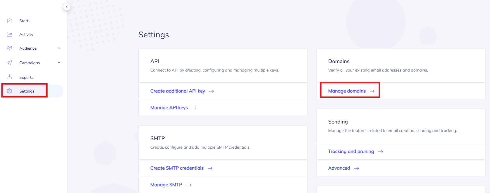This screenshot has height=193, width=490.
Task: Expand the Campaigns submenu chevron
Action: 59,63
